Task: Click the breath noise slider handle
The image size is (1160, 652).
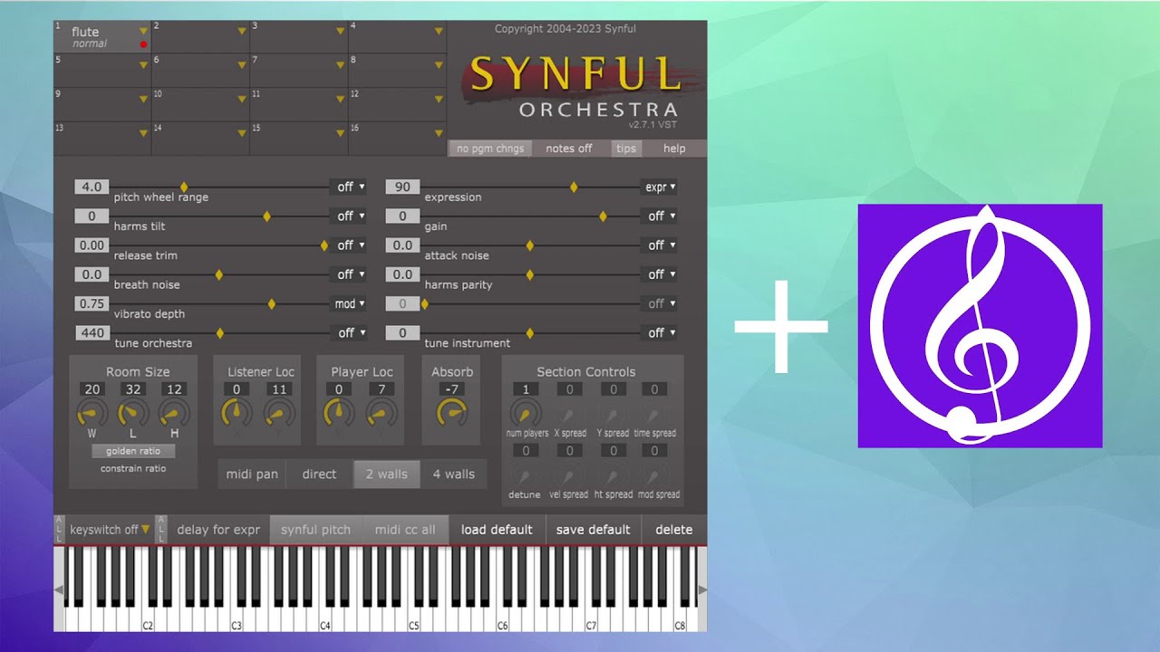Action: [218, 274]
